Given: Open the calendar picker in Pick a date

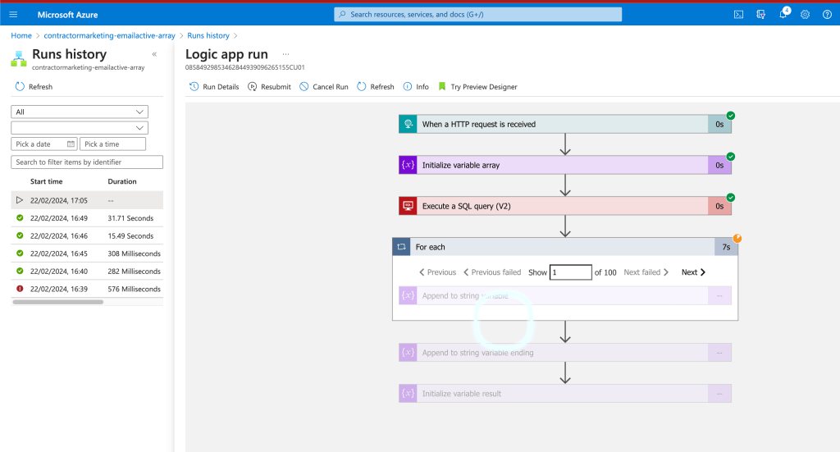Looking at the screenshot, I should 71,144.
